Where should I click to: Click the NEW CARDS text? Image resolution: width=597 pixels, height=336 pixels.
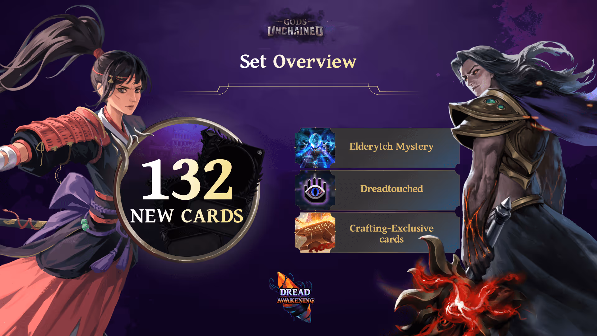click(x=187, y=216)
